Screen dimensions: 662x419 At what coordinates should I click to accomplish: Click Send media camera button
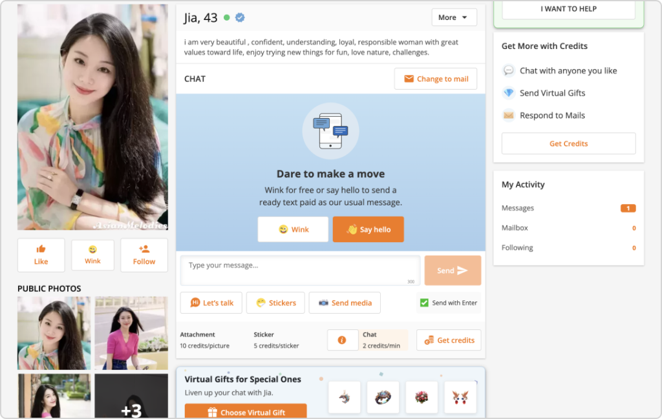click(345, 303)
